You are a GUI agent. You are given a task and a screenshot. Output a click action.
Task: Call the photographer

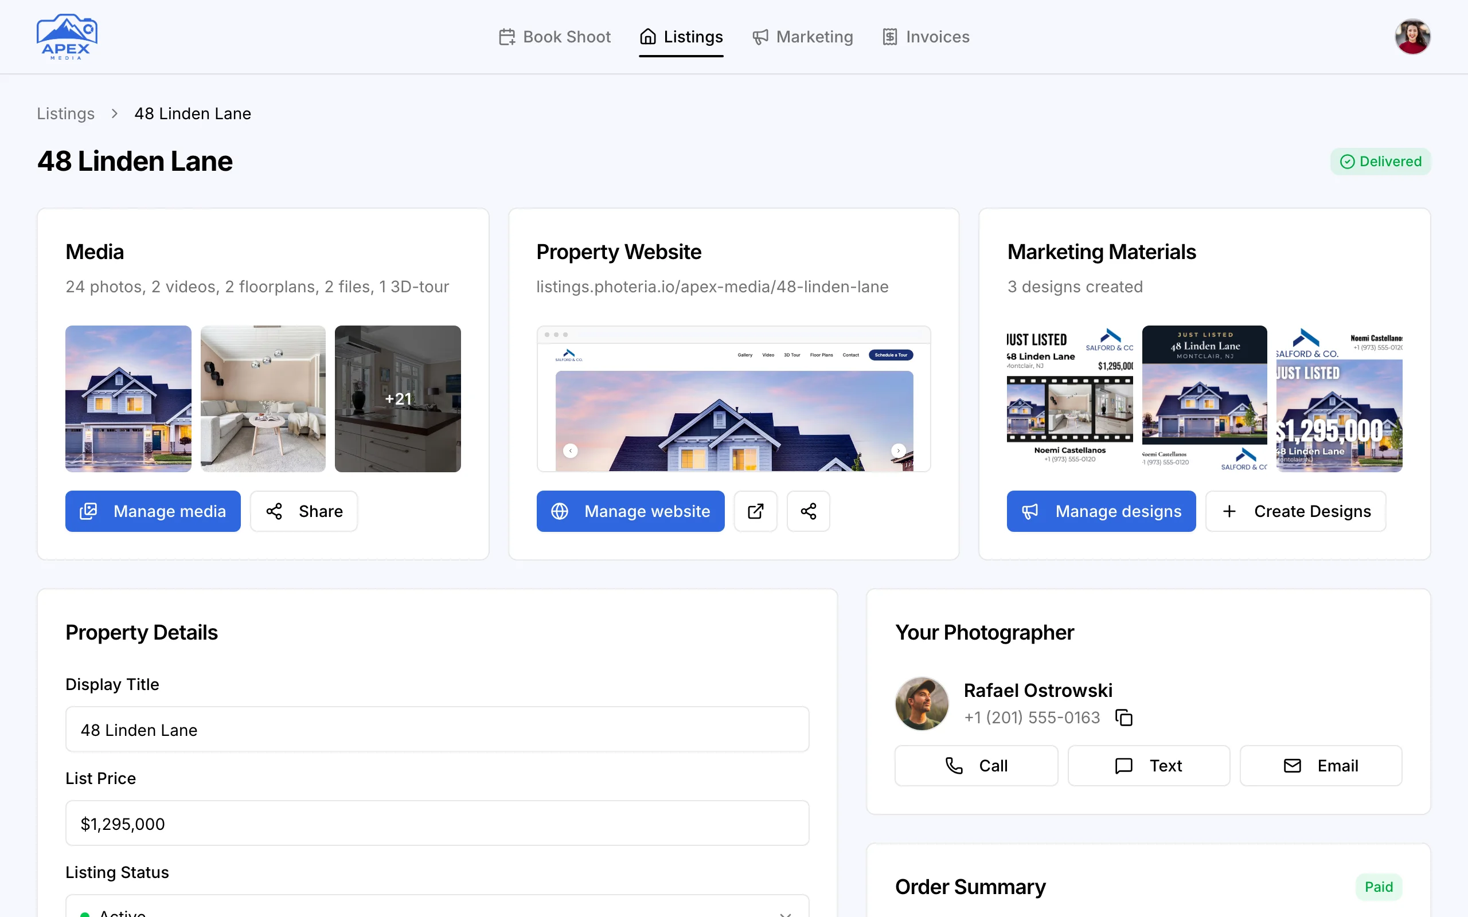click(x=976, y=765)
